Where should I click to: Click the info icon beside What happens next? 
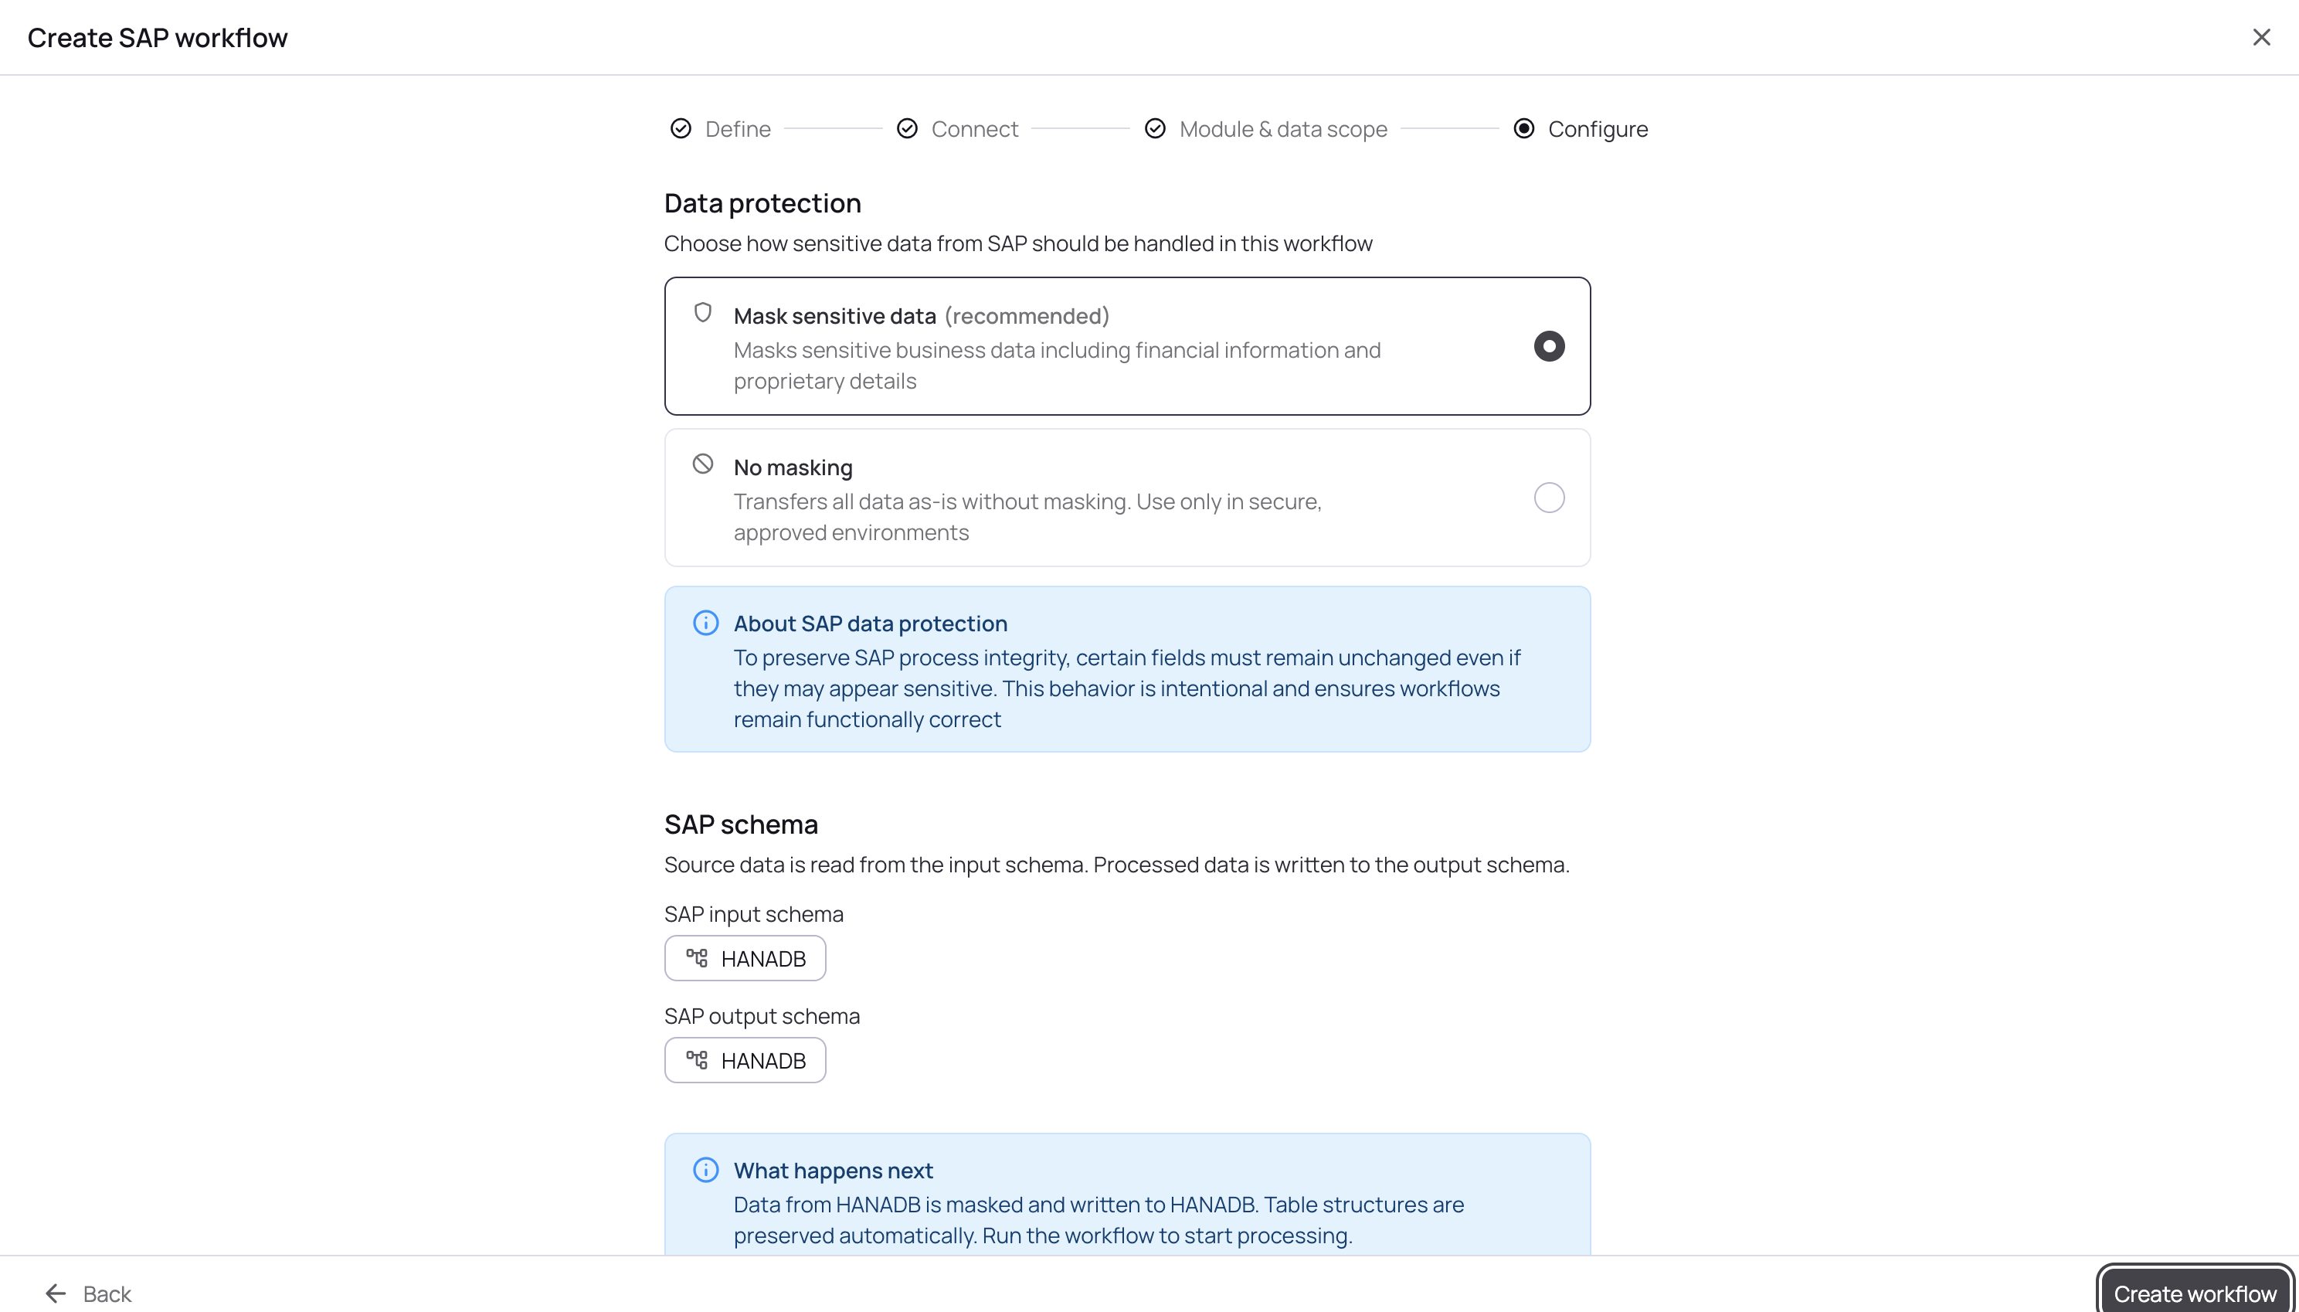705,1169
